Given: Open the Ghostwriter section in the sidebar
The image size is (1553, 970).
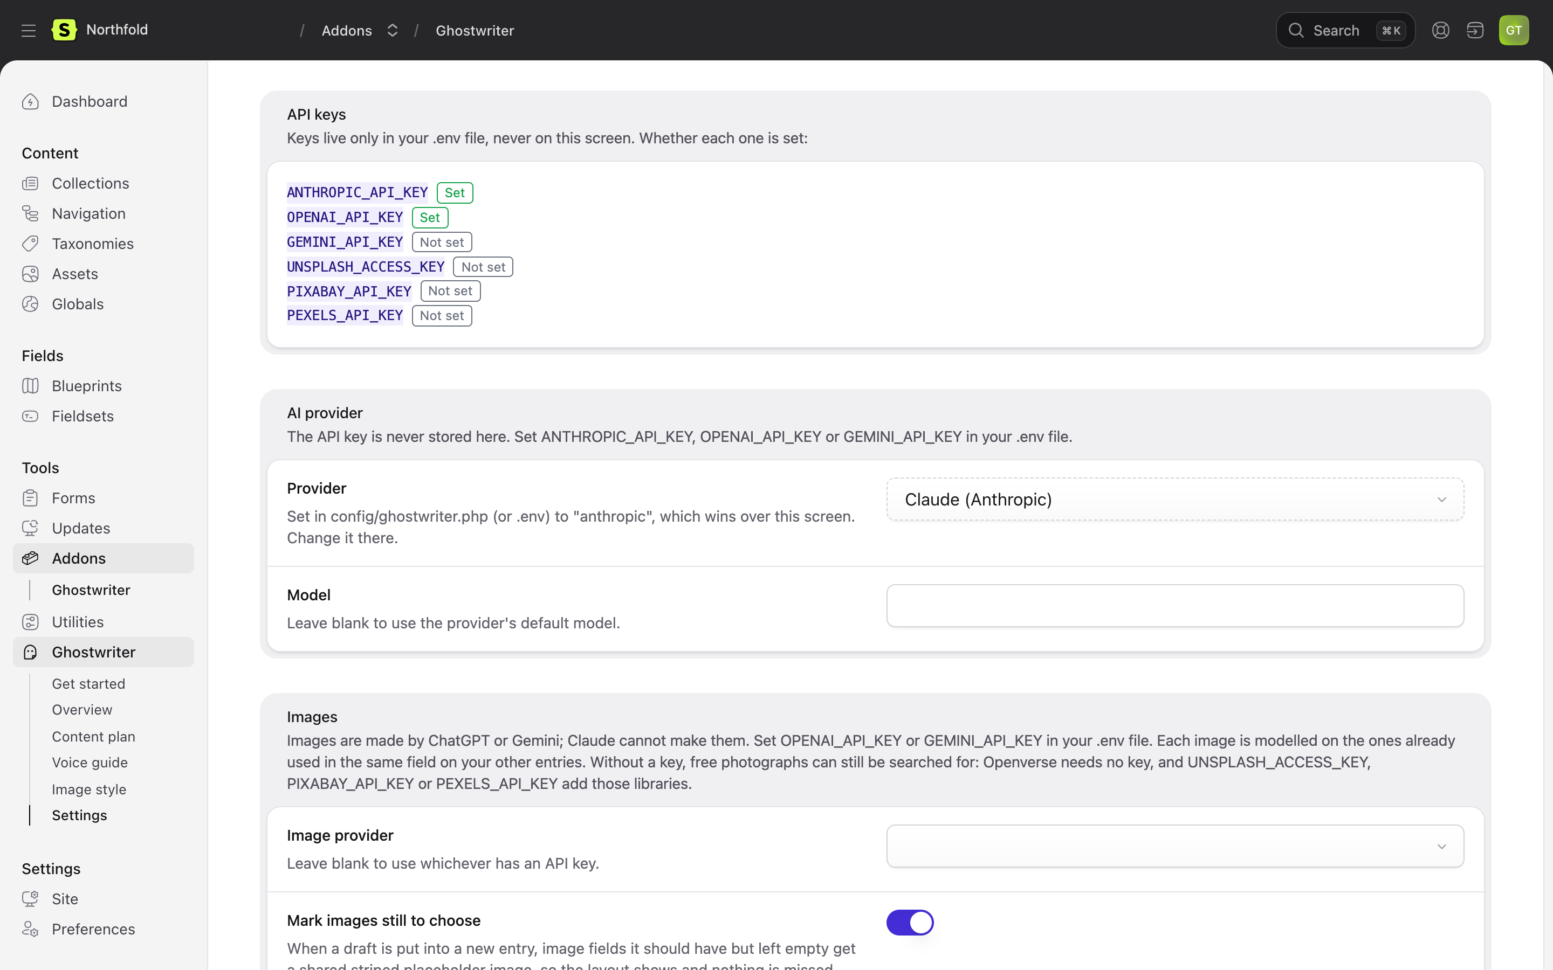Looking at the screenshot, I should click(104, 652).
